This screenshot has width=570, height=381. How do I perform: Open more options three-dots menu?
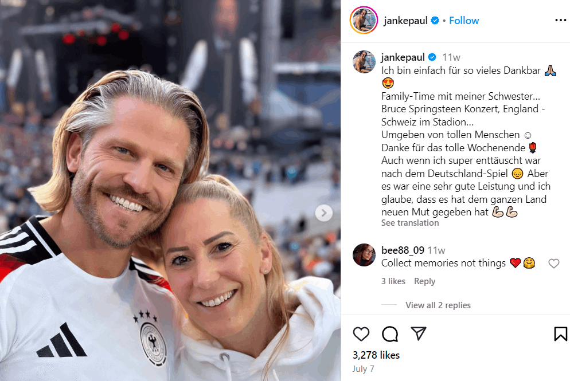561,21
